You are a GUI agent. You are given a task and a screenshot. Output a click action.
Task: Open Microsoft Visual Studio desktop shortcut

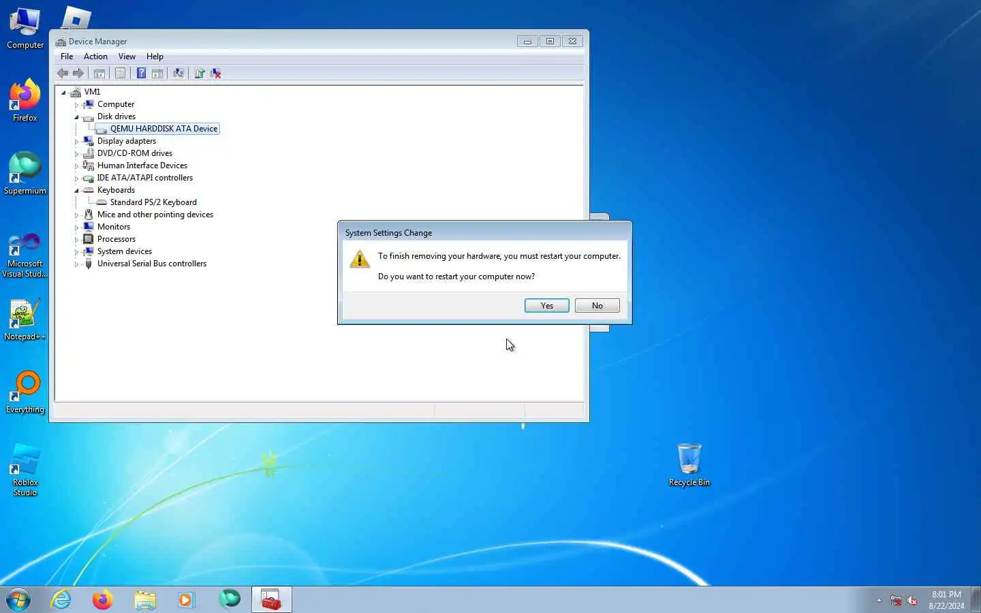pos(25,255)
